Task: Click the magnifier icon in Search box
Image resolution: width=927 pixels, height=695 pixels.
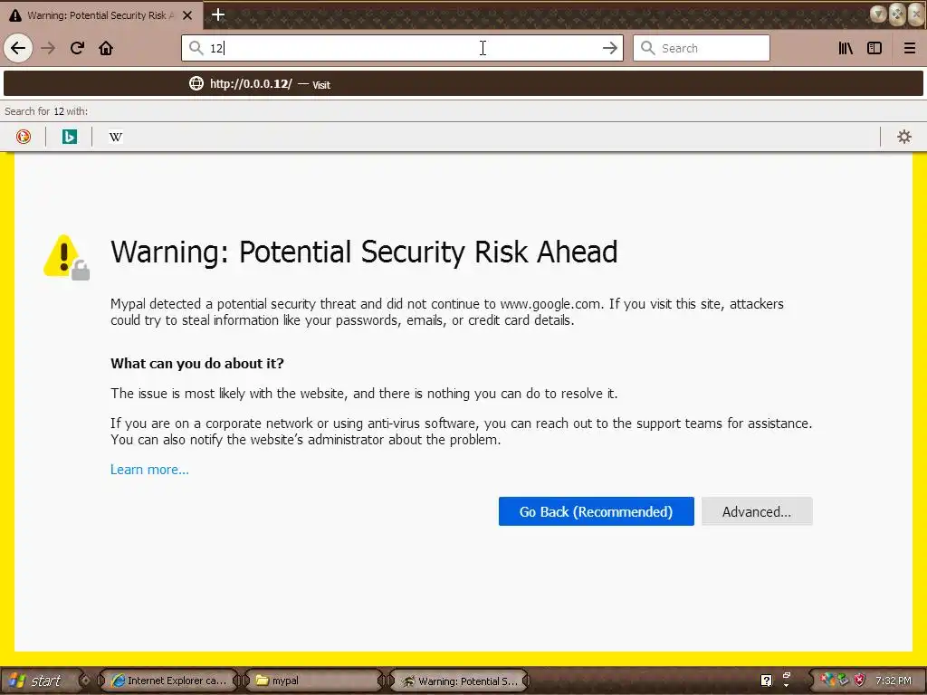Action: [648, 48]
